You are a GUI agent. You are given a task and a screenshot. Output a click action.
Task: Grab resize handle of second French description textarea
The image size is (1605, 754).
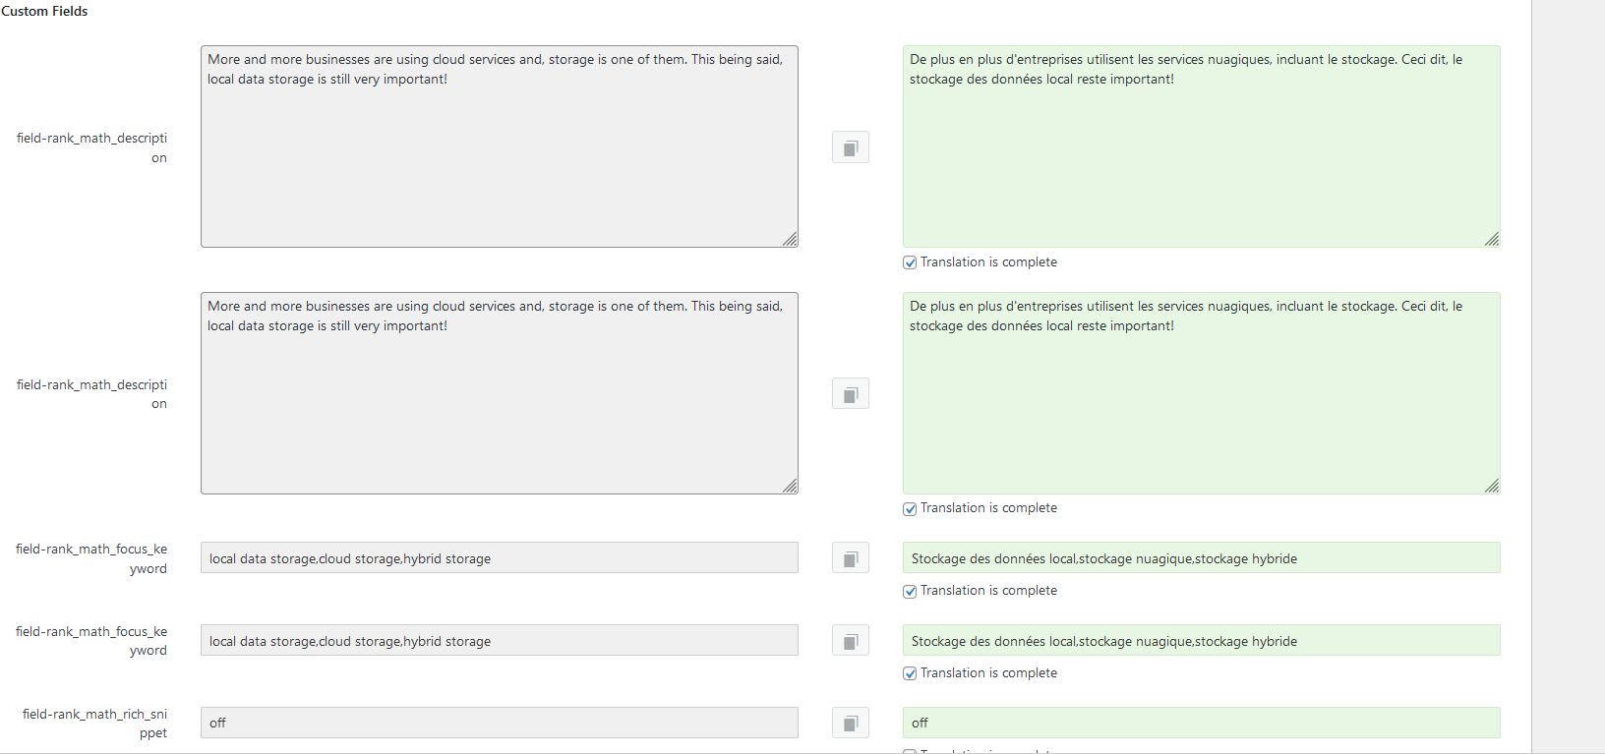pyautogui.click(x=1492, y=486)
